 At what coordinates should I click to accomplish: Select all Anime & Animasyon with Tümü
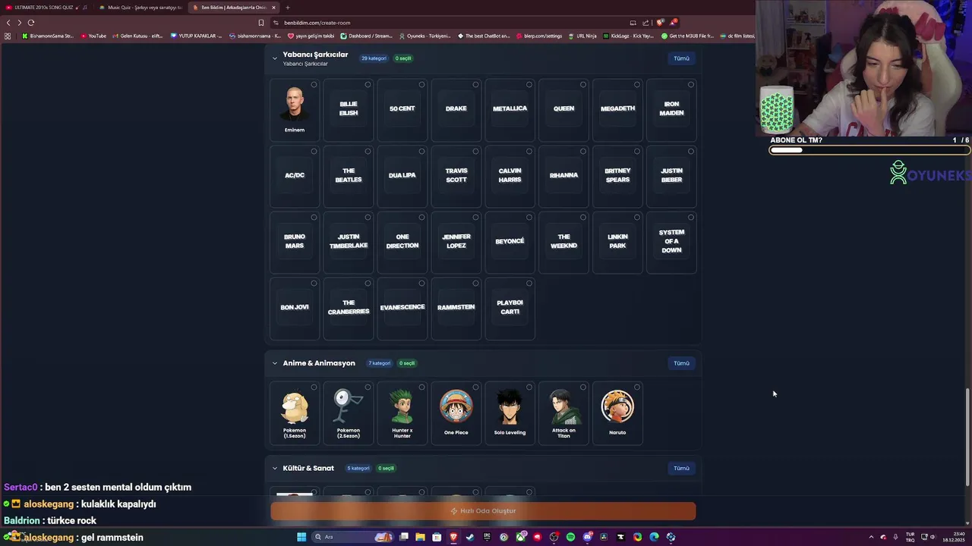681,363
